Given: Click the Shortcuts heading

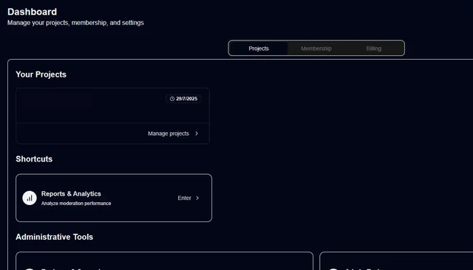Looking at the screenshot, I should tap(34, 159).
